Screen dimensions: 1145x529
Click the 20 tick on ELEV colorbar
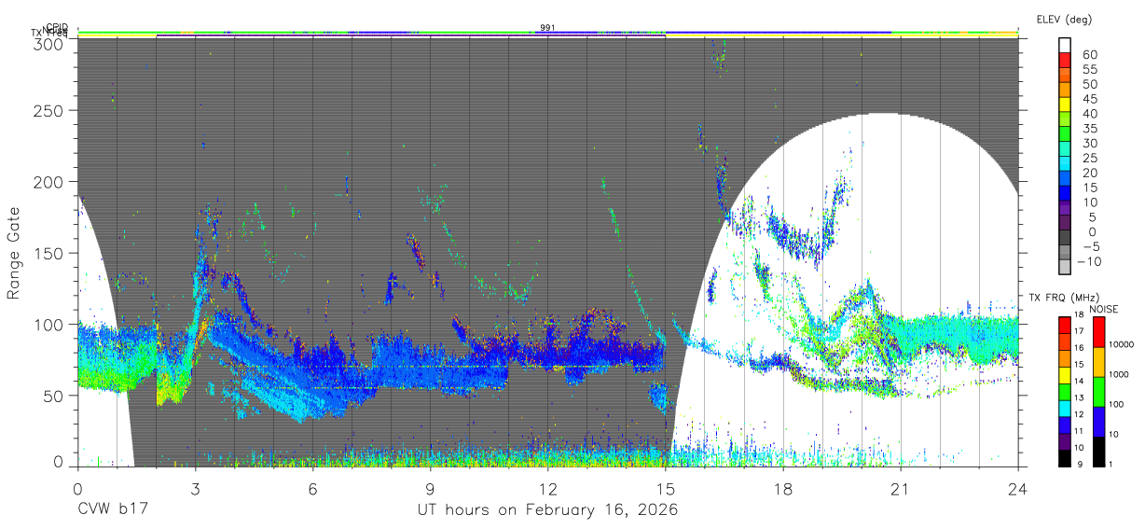(1090, 174)
